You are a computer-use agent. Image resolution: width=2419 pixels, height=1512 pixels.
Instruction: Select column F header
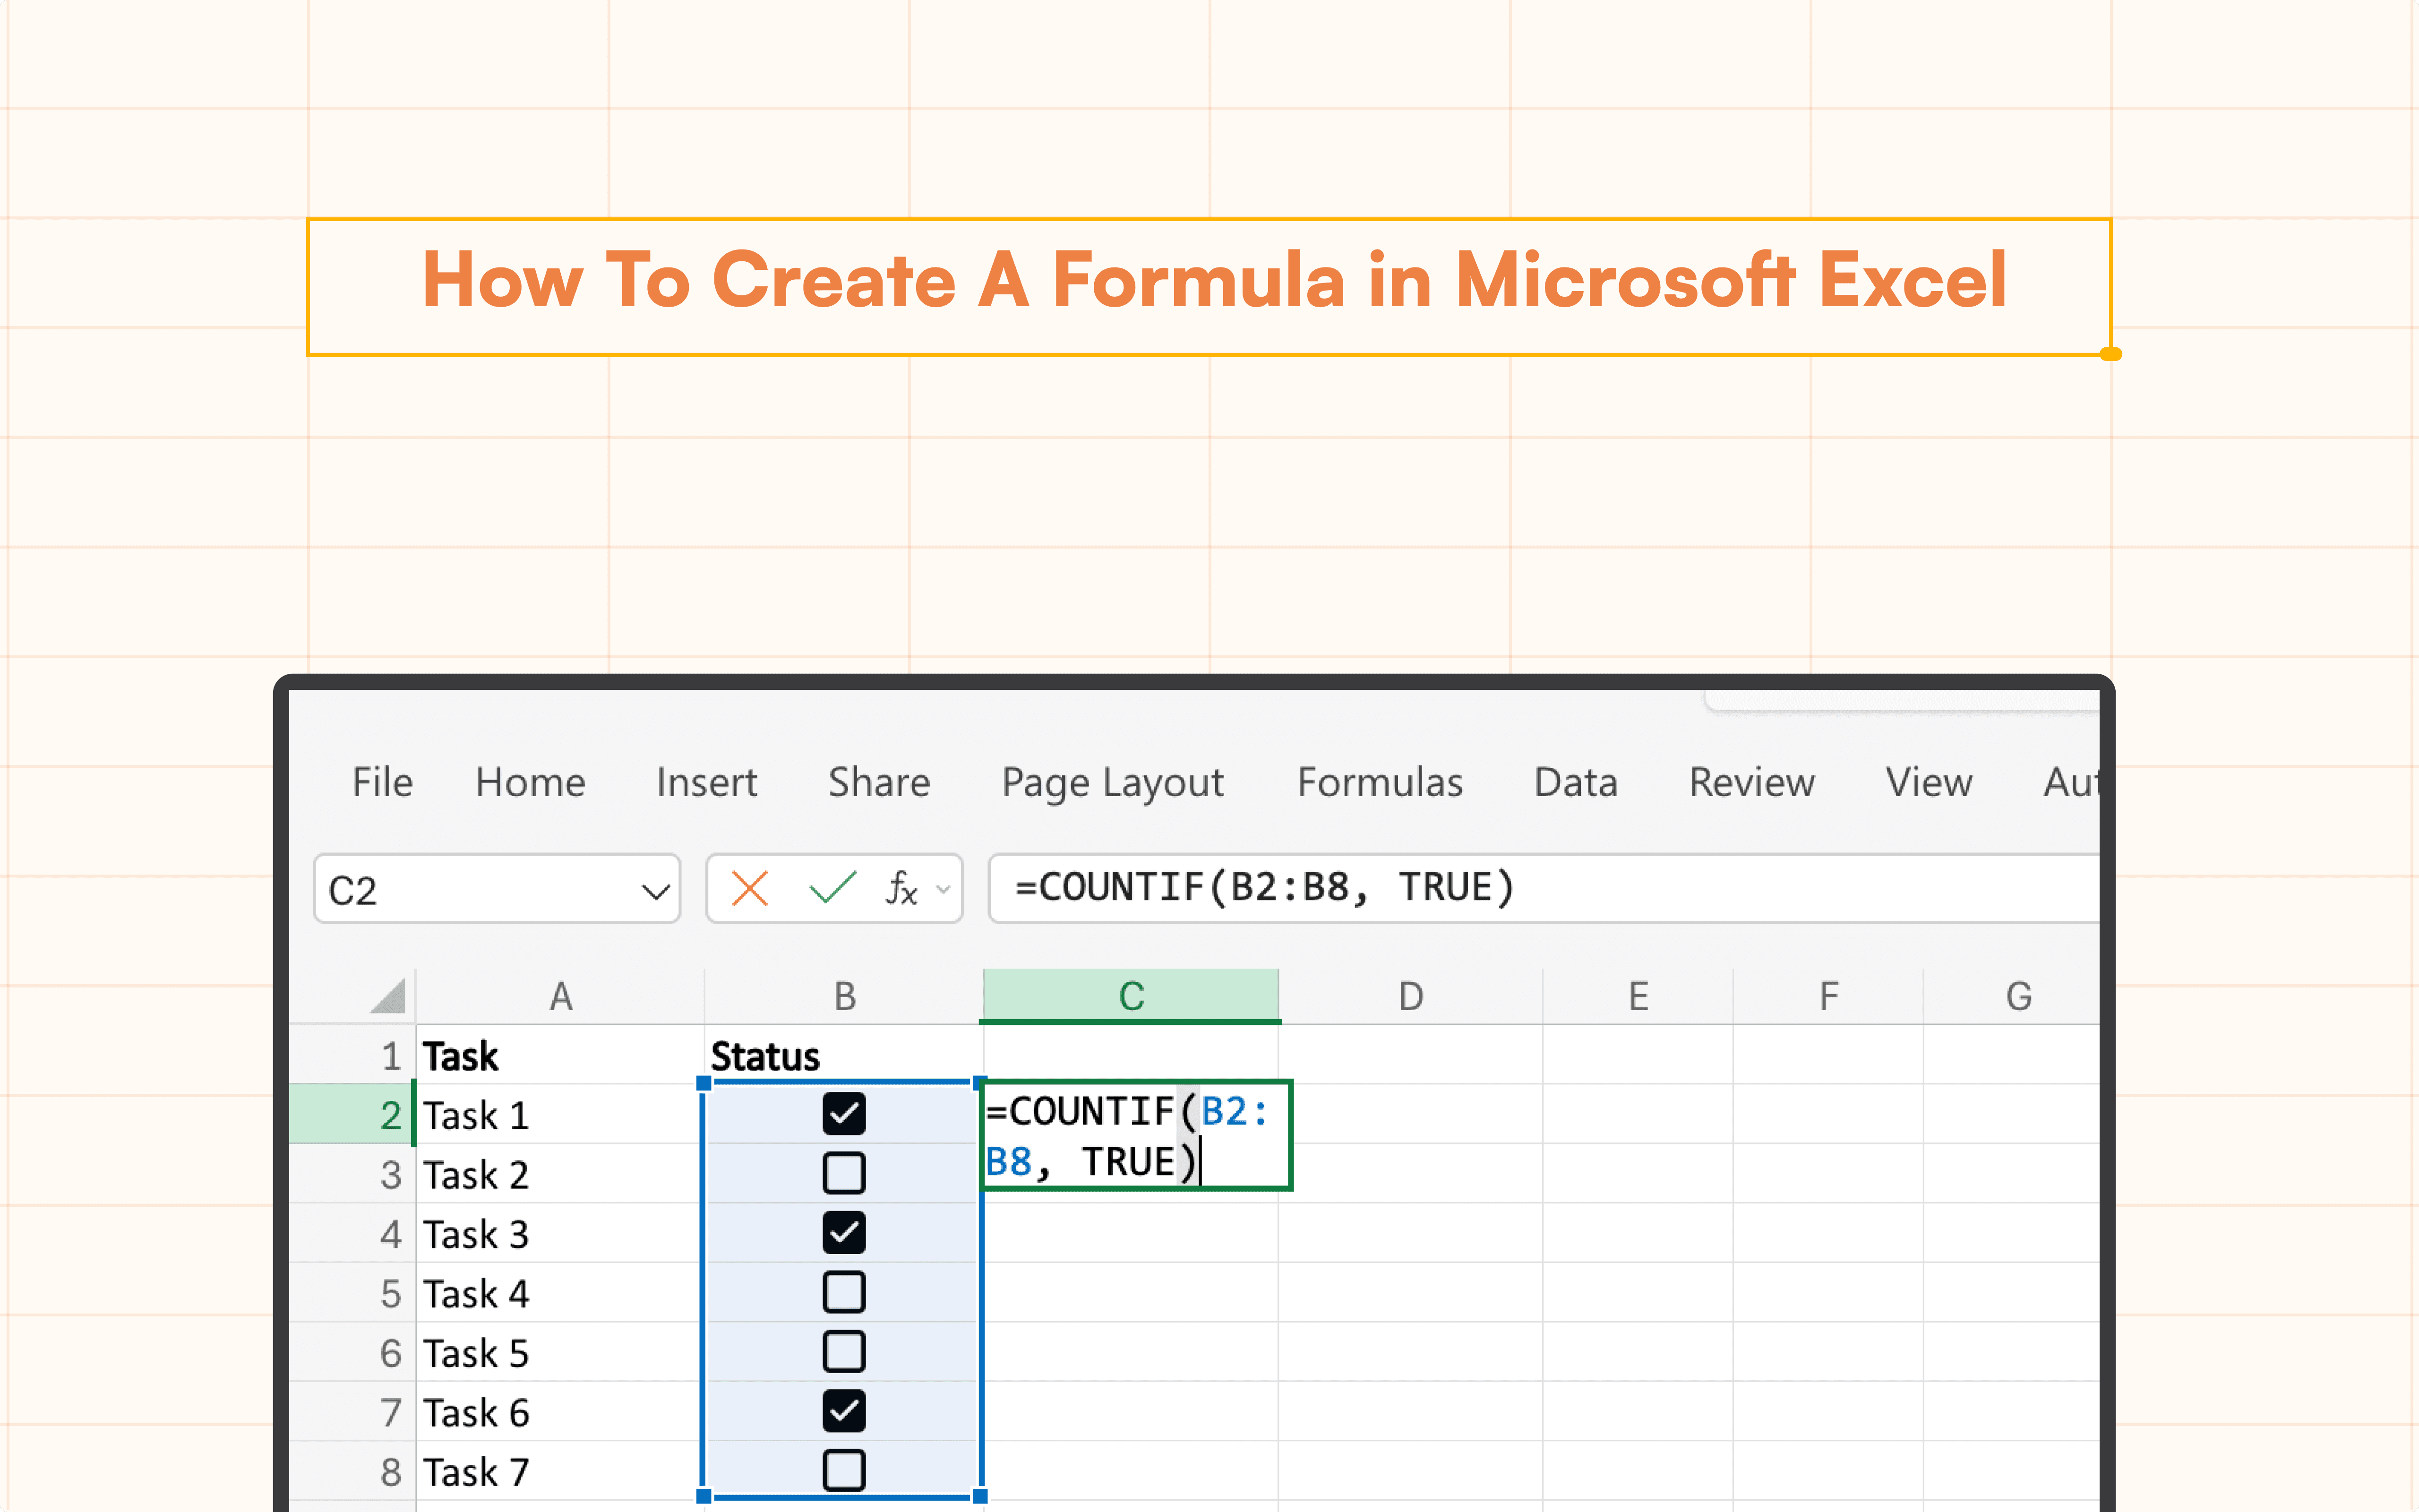point(1828,996)
